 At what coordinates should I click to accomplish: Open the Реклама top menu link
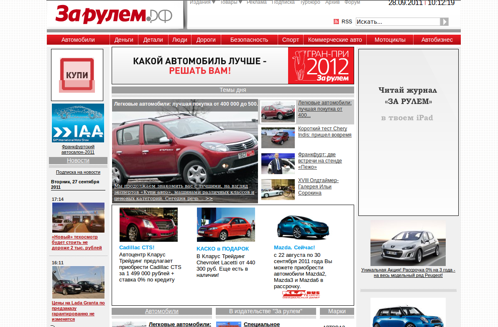257,3
